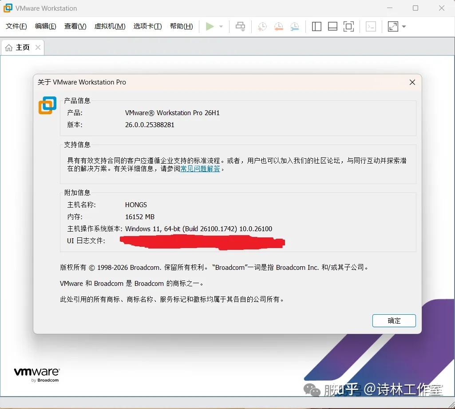Viewport: 455px width, 409px height.
Task: Click the Revert to Snapshot icon
Action: click(x=279, y=27)
